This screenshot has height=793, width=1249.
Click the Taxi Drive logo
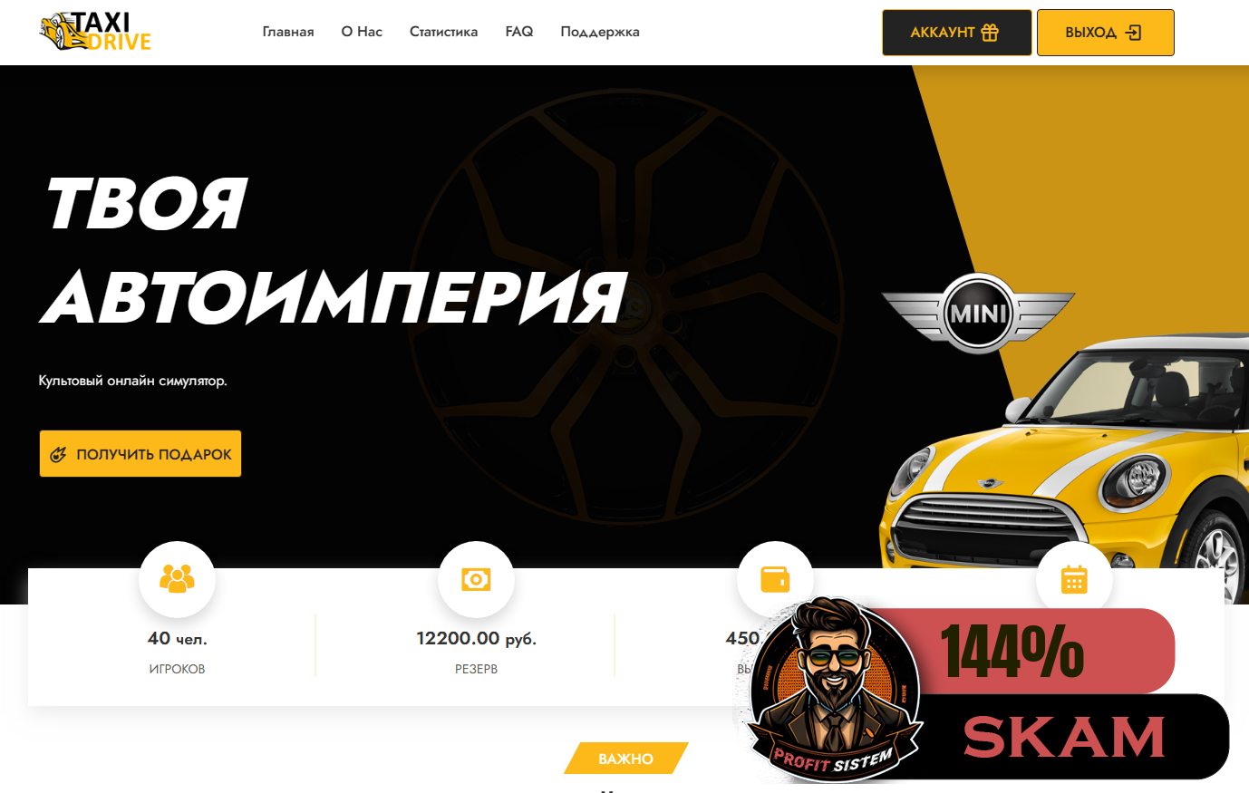(95, 32)
